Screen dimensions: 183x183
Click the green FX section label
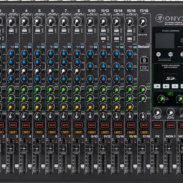pos(170,94)
